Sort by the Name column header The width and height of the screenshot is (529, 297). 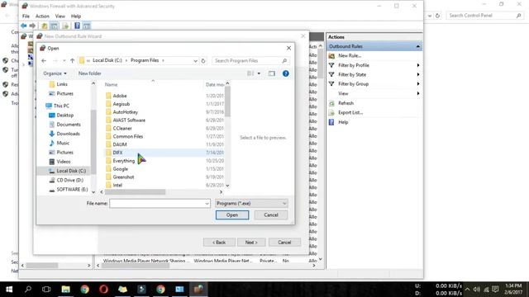tap(112, 84)
